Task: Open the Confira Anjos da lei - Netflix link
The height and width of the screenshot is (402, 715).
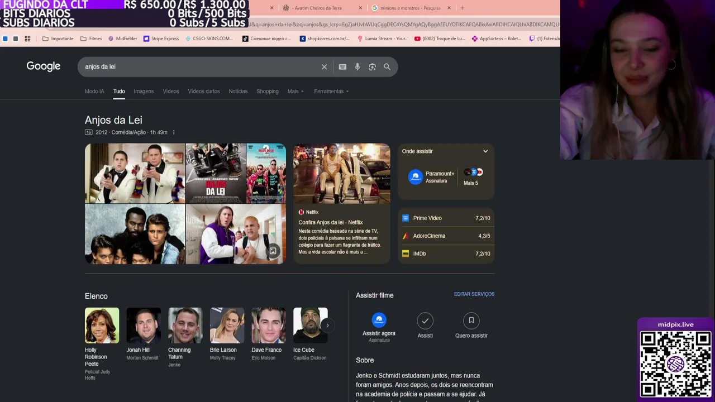Action: pyautogui.click(x=331, y=222)
